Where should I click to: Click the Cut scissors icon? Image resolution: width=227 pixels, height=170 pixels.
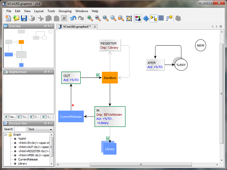coord(41,19)
